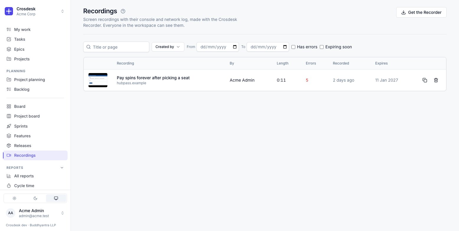Click the Errors count 5
Screen dimensions: 459x231
[307, 80]
